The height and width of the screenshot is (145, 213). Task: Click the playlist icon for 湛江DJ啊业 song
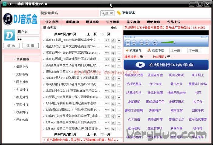[x=113, y=53]
